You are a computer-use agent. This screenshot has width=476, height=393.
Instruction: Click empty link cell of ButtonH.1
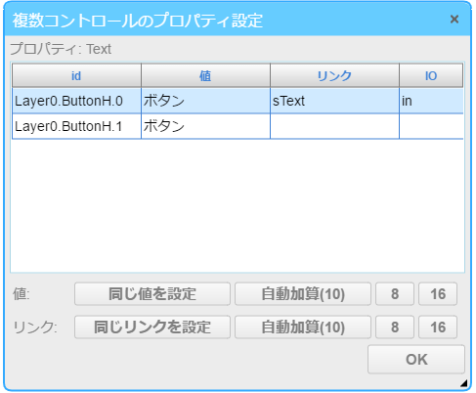(334, 126)
